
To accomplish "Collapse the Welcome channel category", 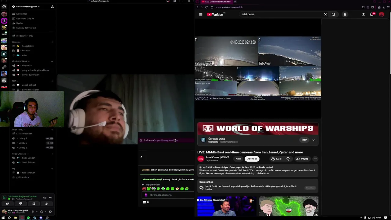I will (17, 42).
